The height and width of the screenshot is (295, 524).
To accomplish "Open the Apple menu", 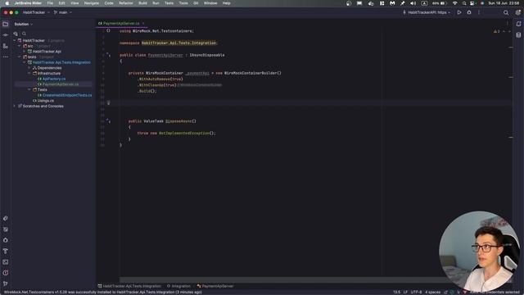I will (7, 3).
